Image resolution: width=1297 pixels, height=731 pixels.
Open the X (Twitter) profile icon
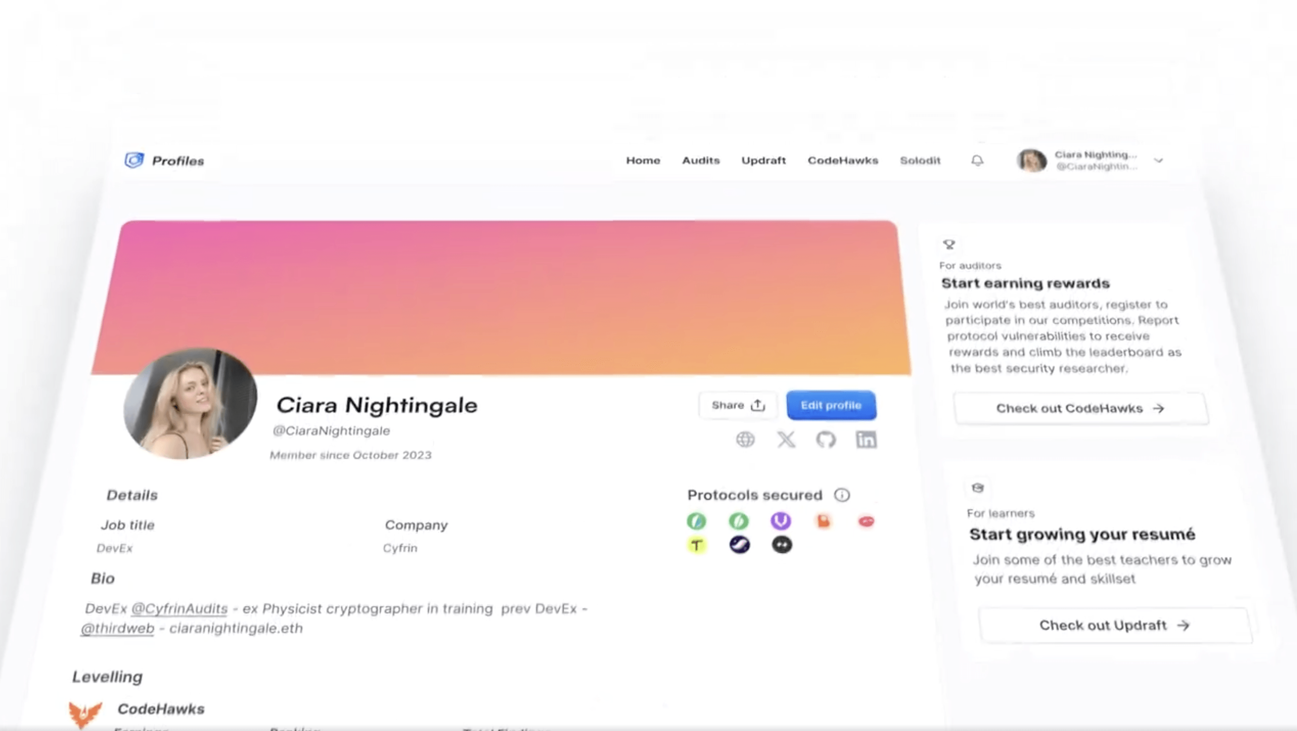pyautogui.click(x=786, y=439)
